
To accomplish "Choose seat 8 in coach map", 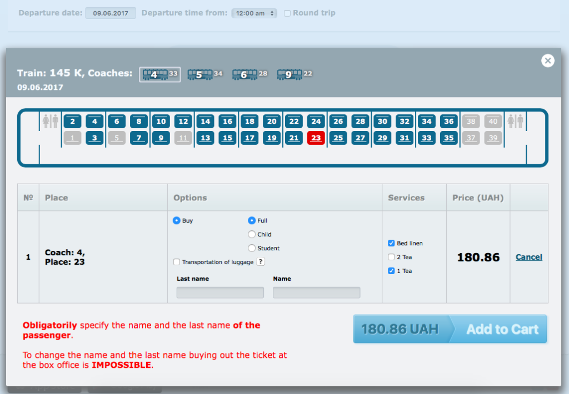I will tap(139, 122).
